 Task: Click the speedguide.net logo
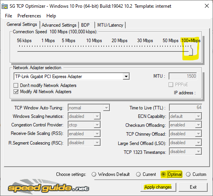[48, 187]
